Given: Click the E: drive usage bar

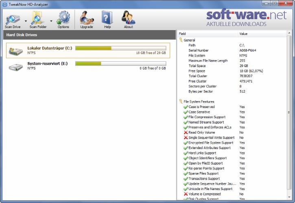Looking at the screenshot, I should click(x=120, y=63).
